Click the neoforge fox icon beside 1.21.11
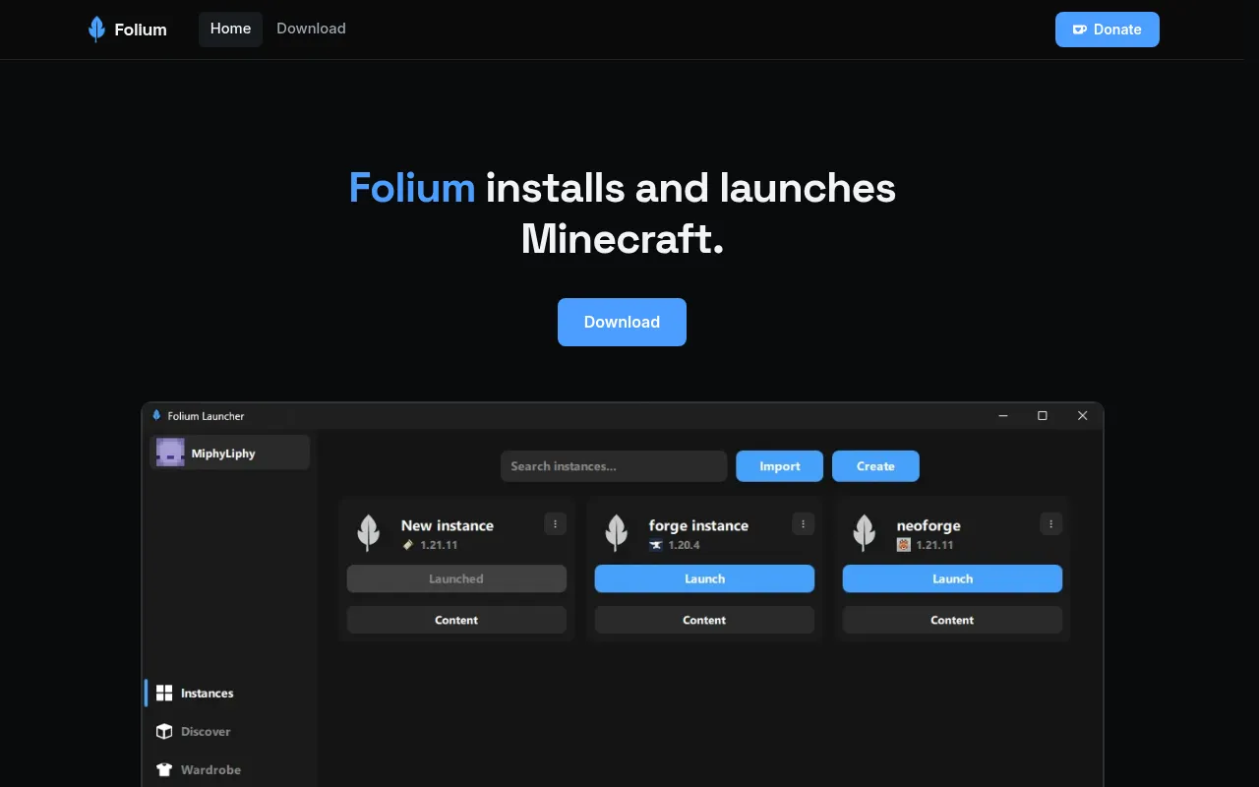The width and height of the screenshot is (1259, 787). tap(904, 545)
